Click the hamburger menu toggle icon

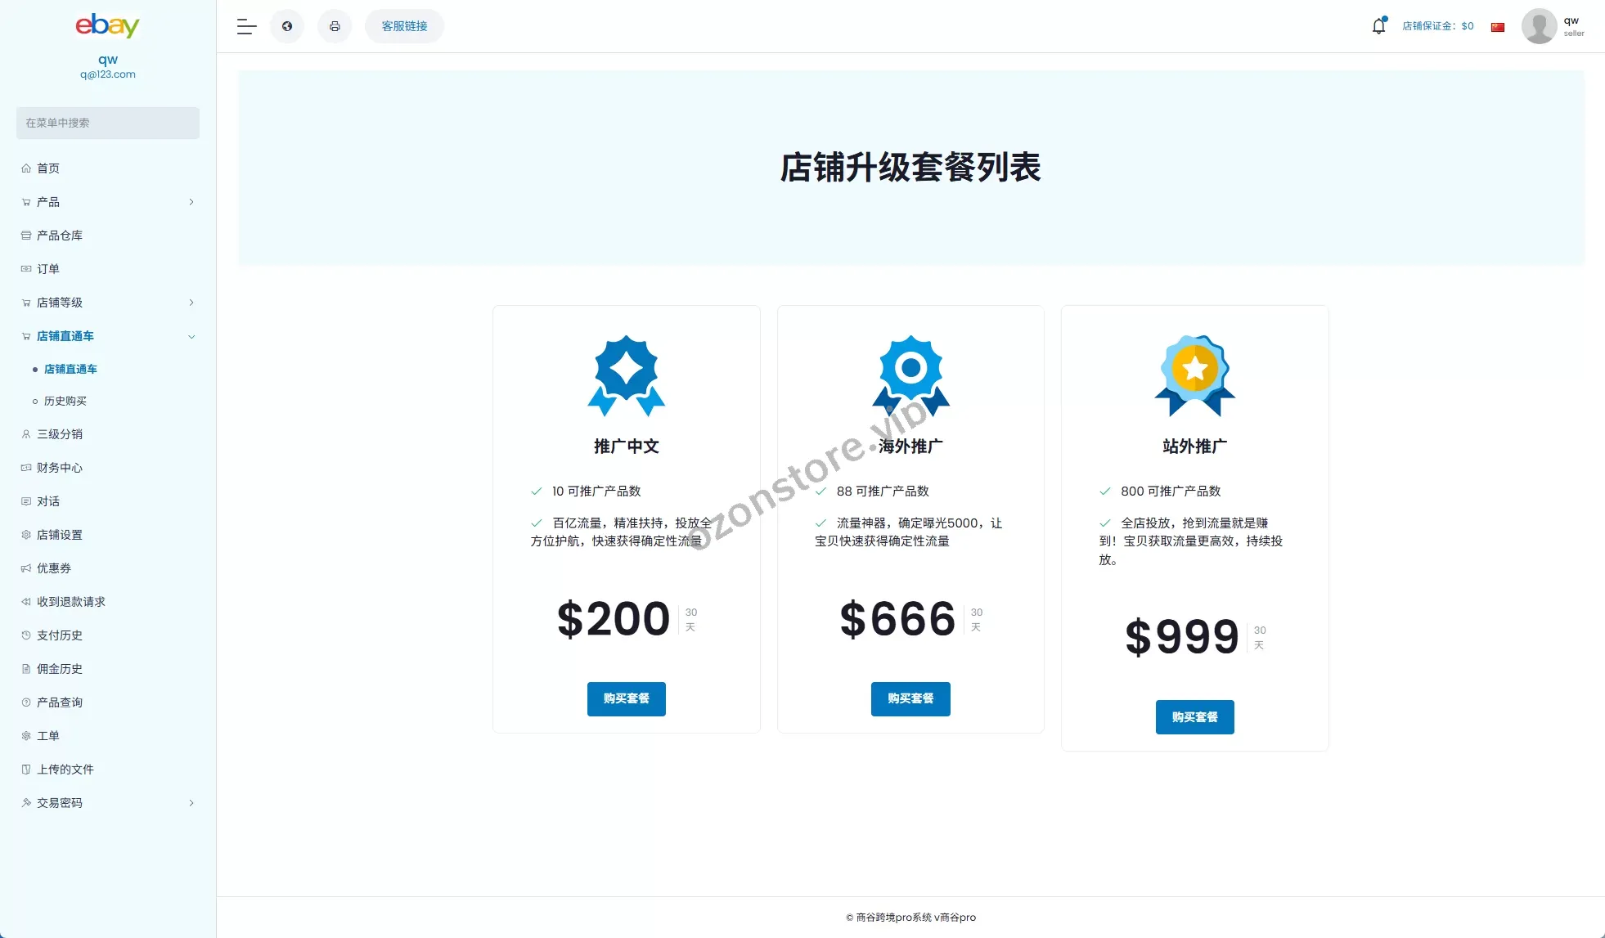pos(246,26)
